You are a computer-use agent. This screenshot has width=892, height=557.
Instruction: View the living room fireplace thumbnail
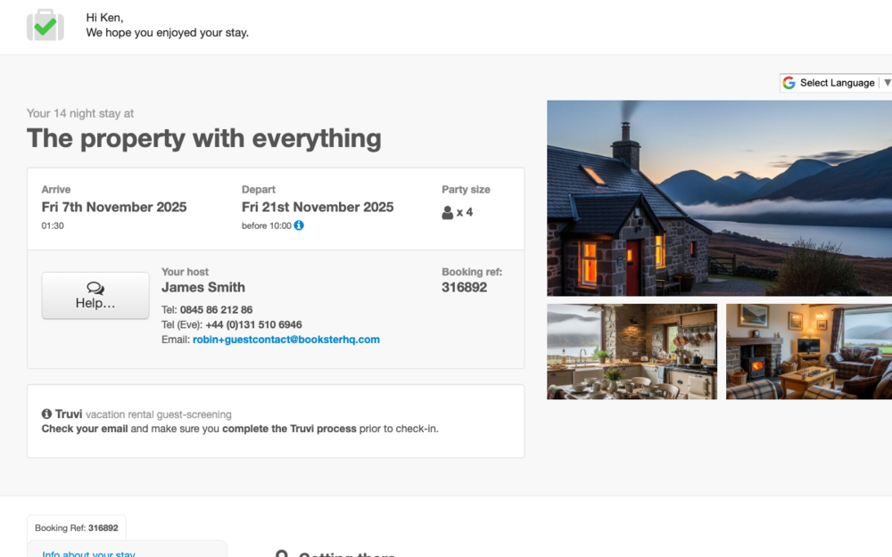(x=808, y=351)
